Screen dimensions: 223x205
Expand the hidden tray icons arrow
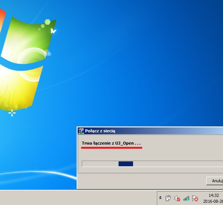160,198
